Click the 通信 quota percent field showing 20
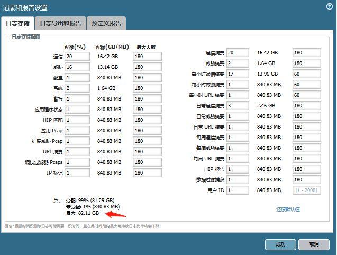Image resolution: width=337 pixels, height=255 pixels. coord(78,56)
